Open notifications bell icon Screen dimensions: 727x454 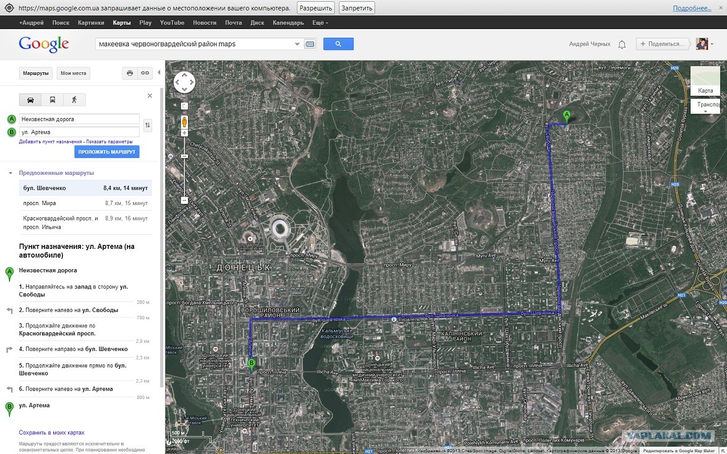pyautogui.click(x=622, y=44)
